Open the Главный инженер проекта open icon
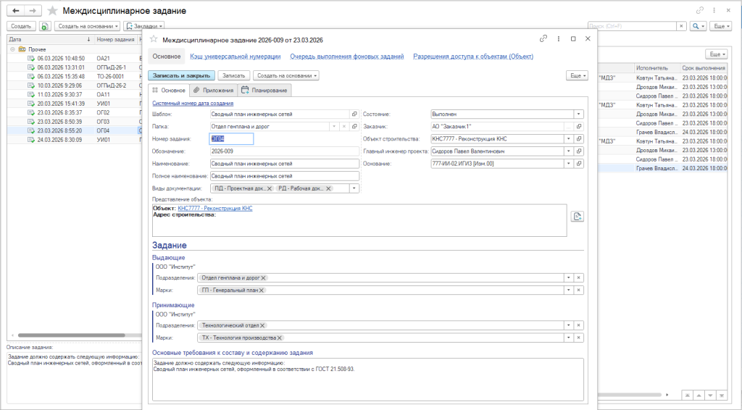Image resolution: width=742 pixels, height=410 pixels. [x=579, y=151]
